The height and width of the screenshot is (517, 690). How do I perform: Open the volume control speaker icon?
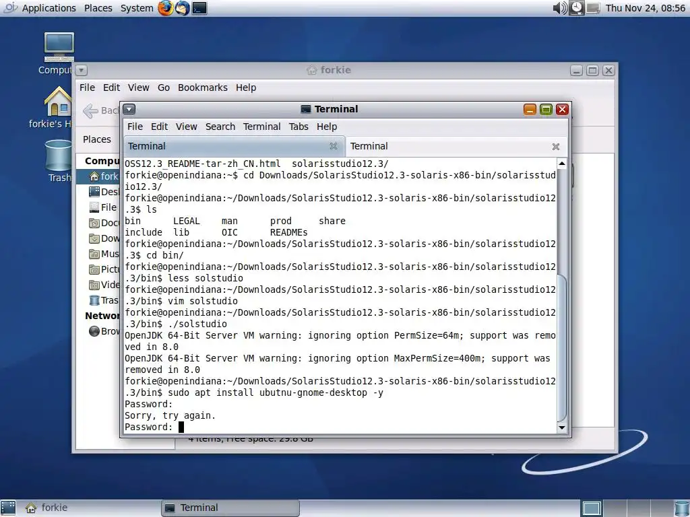[560, 8]
